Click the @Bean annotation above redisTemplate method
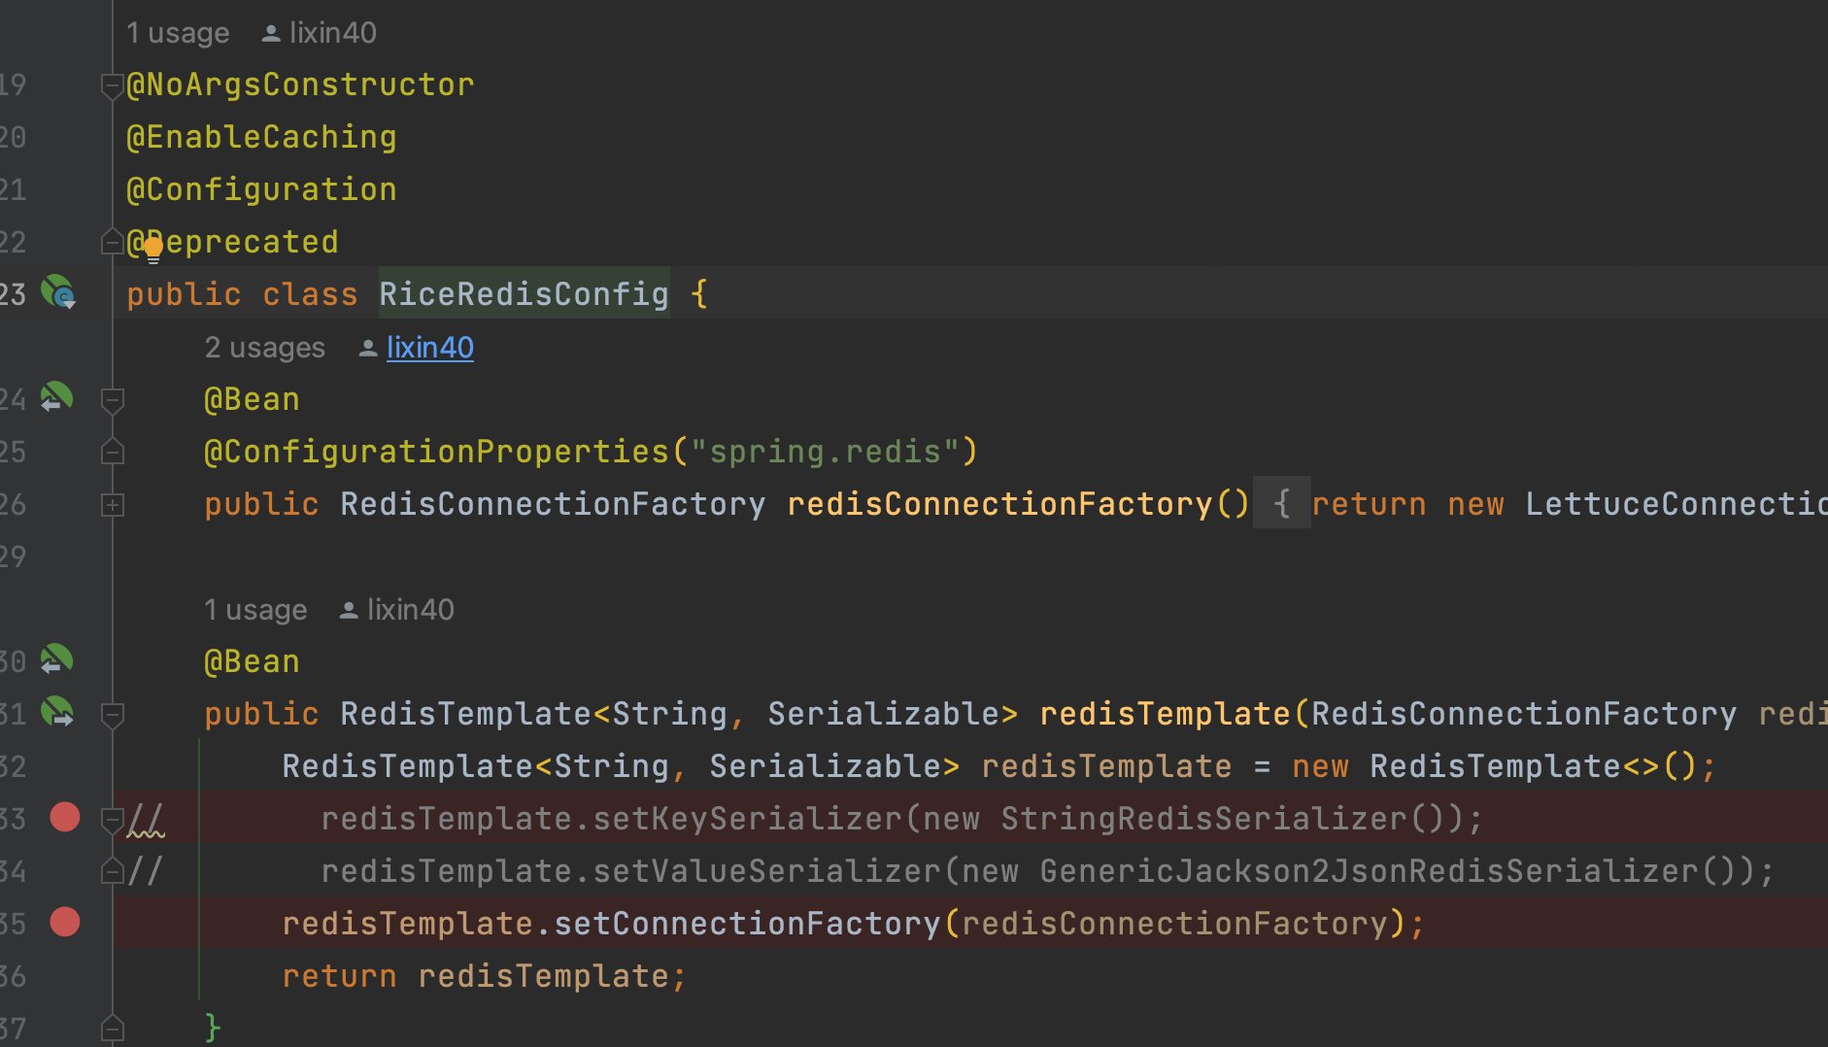The height and width of the screenshot is (1047, 1828). pyautogui.click(x=252, y=661)
